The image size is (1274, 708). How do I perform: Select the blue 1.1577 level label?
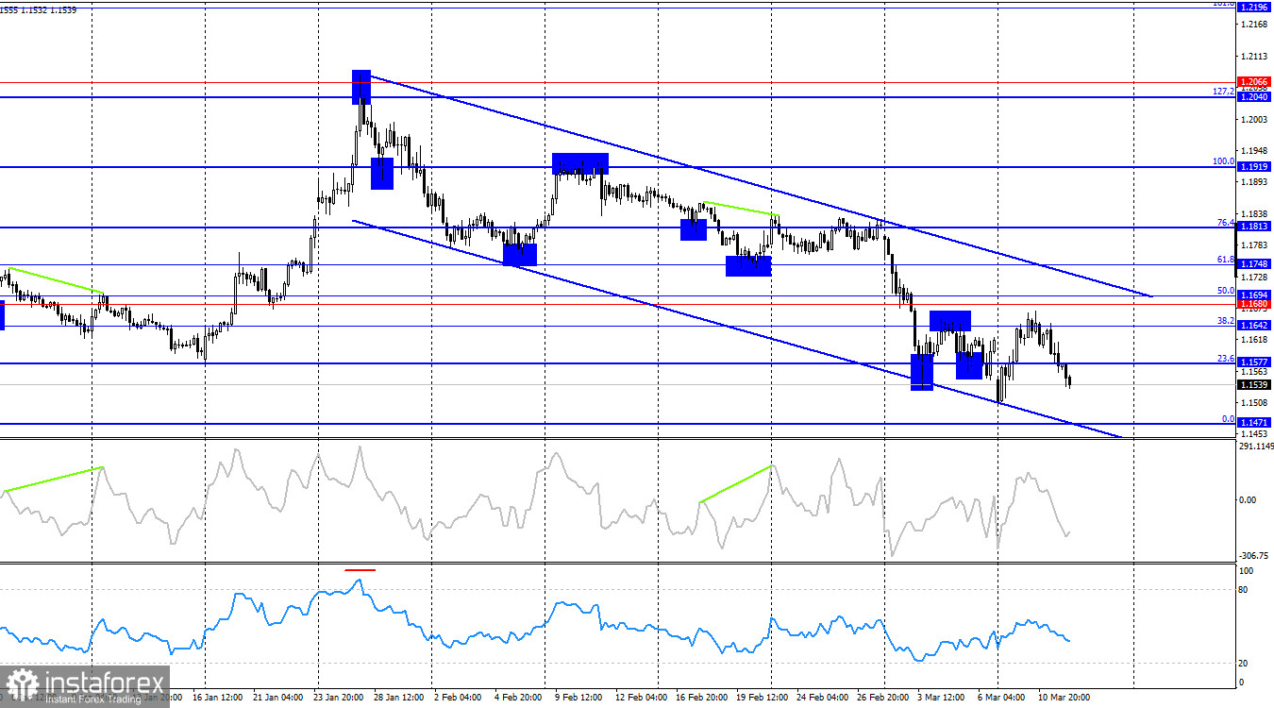point(1254,362)
